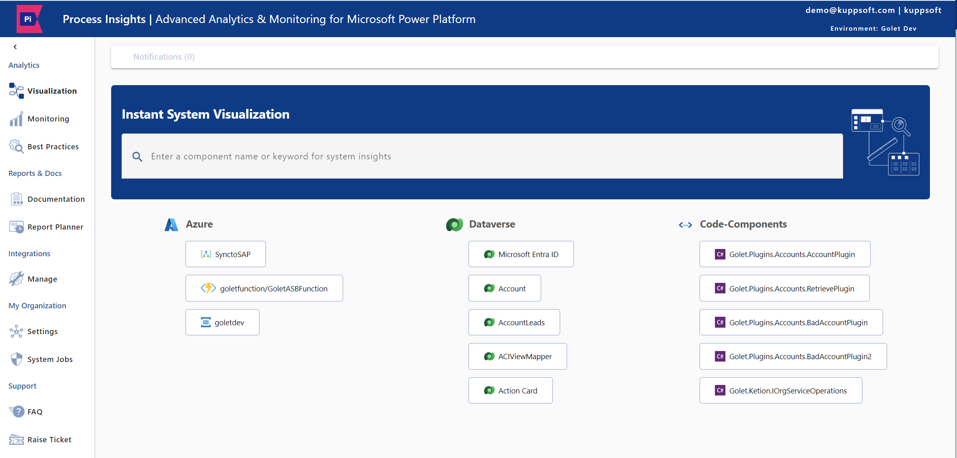Open the Manage wrench icon
Viewport: 957px width, 458px height.
tap(16, 279)
